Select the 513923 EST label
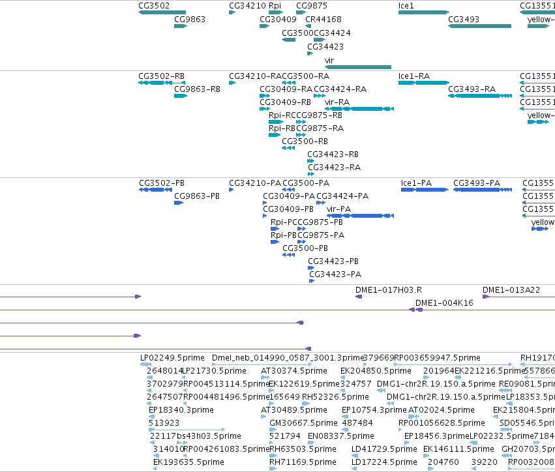555x472 pixels. pos(164,424)
